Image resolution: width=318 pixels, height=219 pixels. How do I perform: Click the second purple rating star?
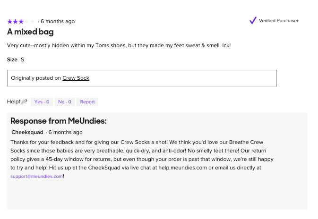point(15,21)
